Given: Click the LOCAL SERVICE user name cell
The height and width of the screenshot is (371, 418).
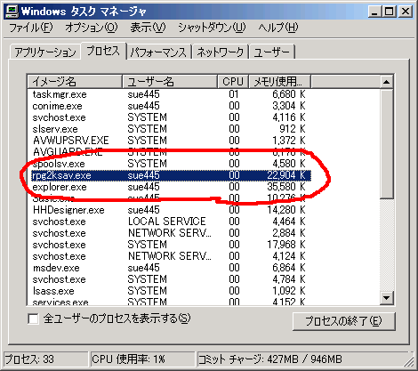Looking at the screenshot, I should tap(167, 222).
